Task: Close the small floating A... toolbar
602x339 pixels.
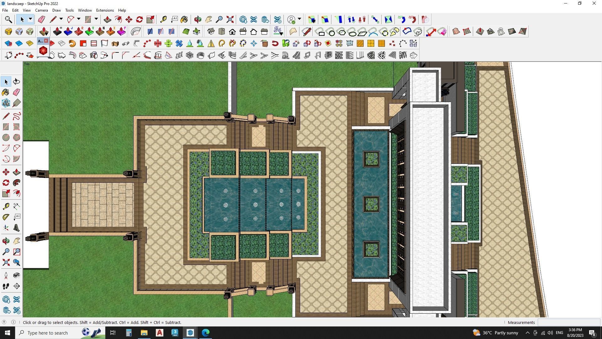Action: (x=46, y=41)
